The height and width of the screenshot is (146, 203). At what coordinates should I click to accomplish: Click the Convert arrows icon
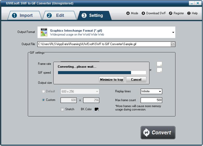pyautogui.click(x=146, y=133)
